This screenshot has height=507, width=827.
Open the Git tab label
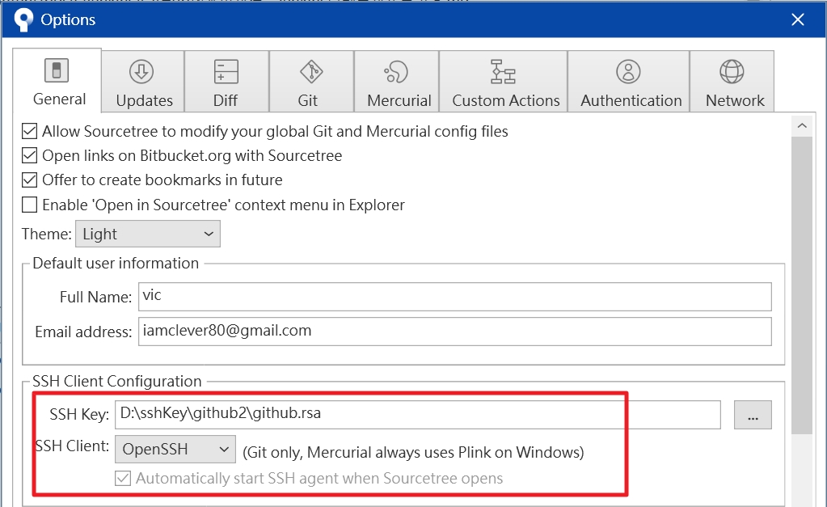(307, 100)
